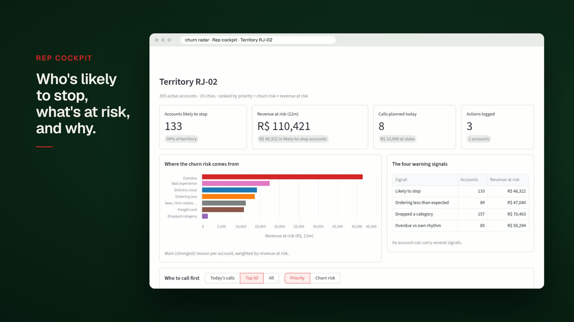Screen dimensions: 574x322
Task: Click the R$ 10,990 at stake pill
Action: [x=398, y=139]
